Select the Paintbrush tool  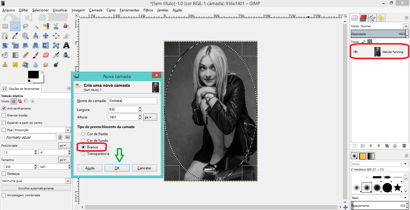point(35,55)
